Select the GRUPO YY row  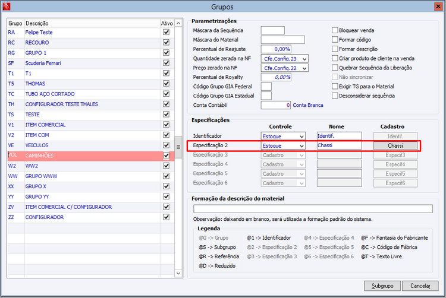click(x=91, y=196)
